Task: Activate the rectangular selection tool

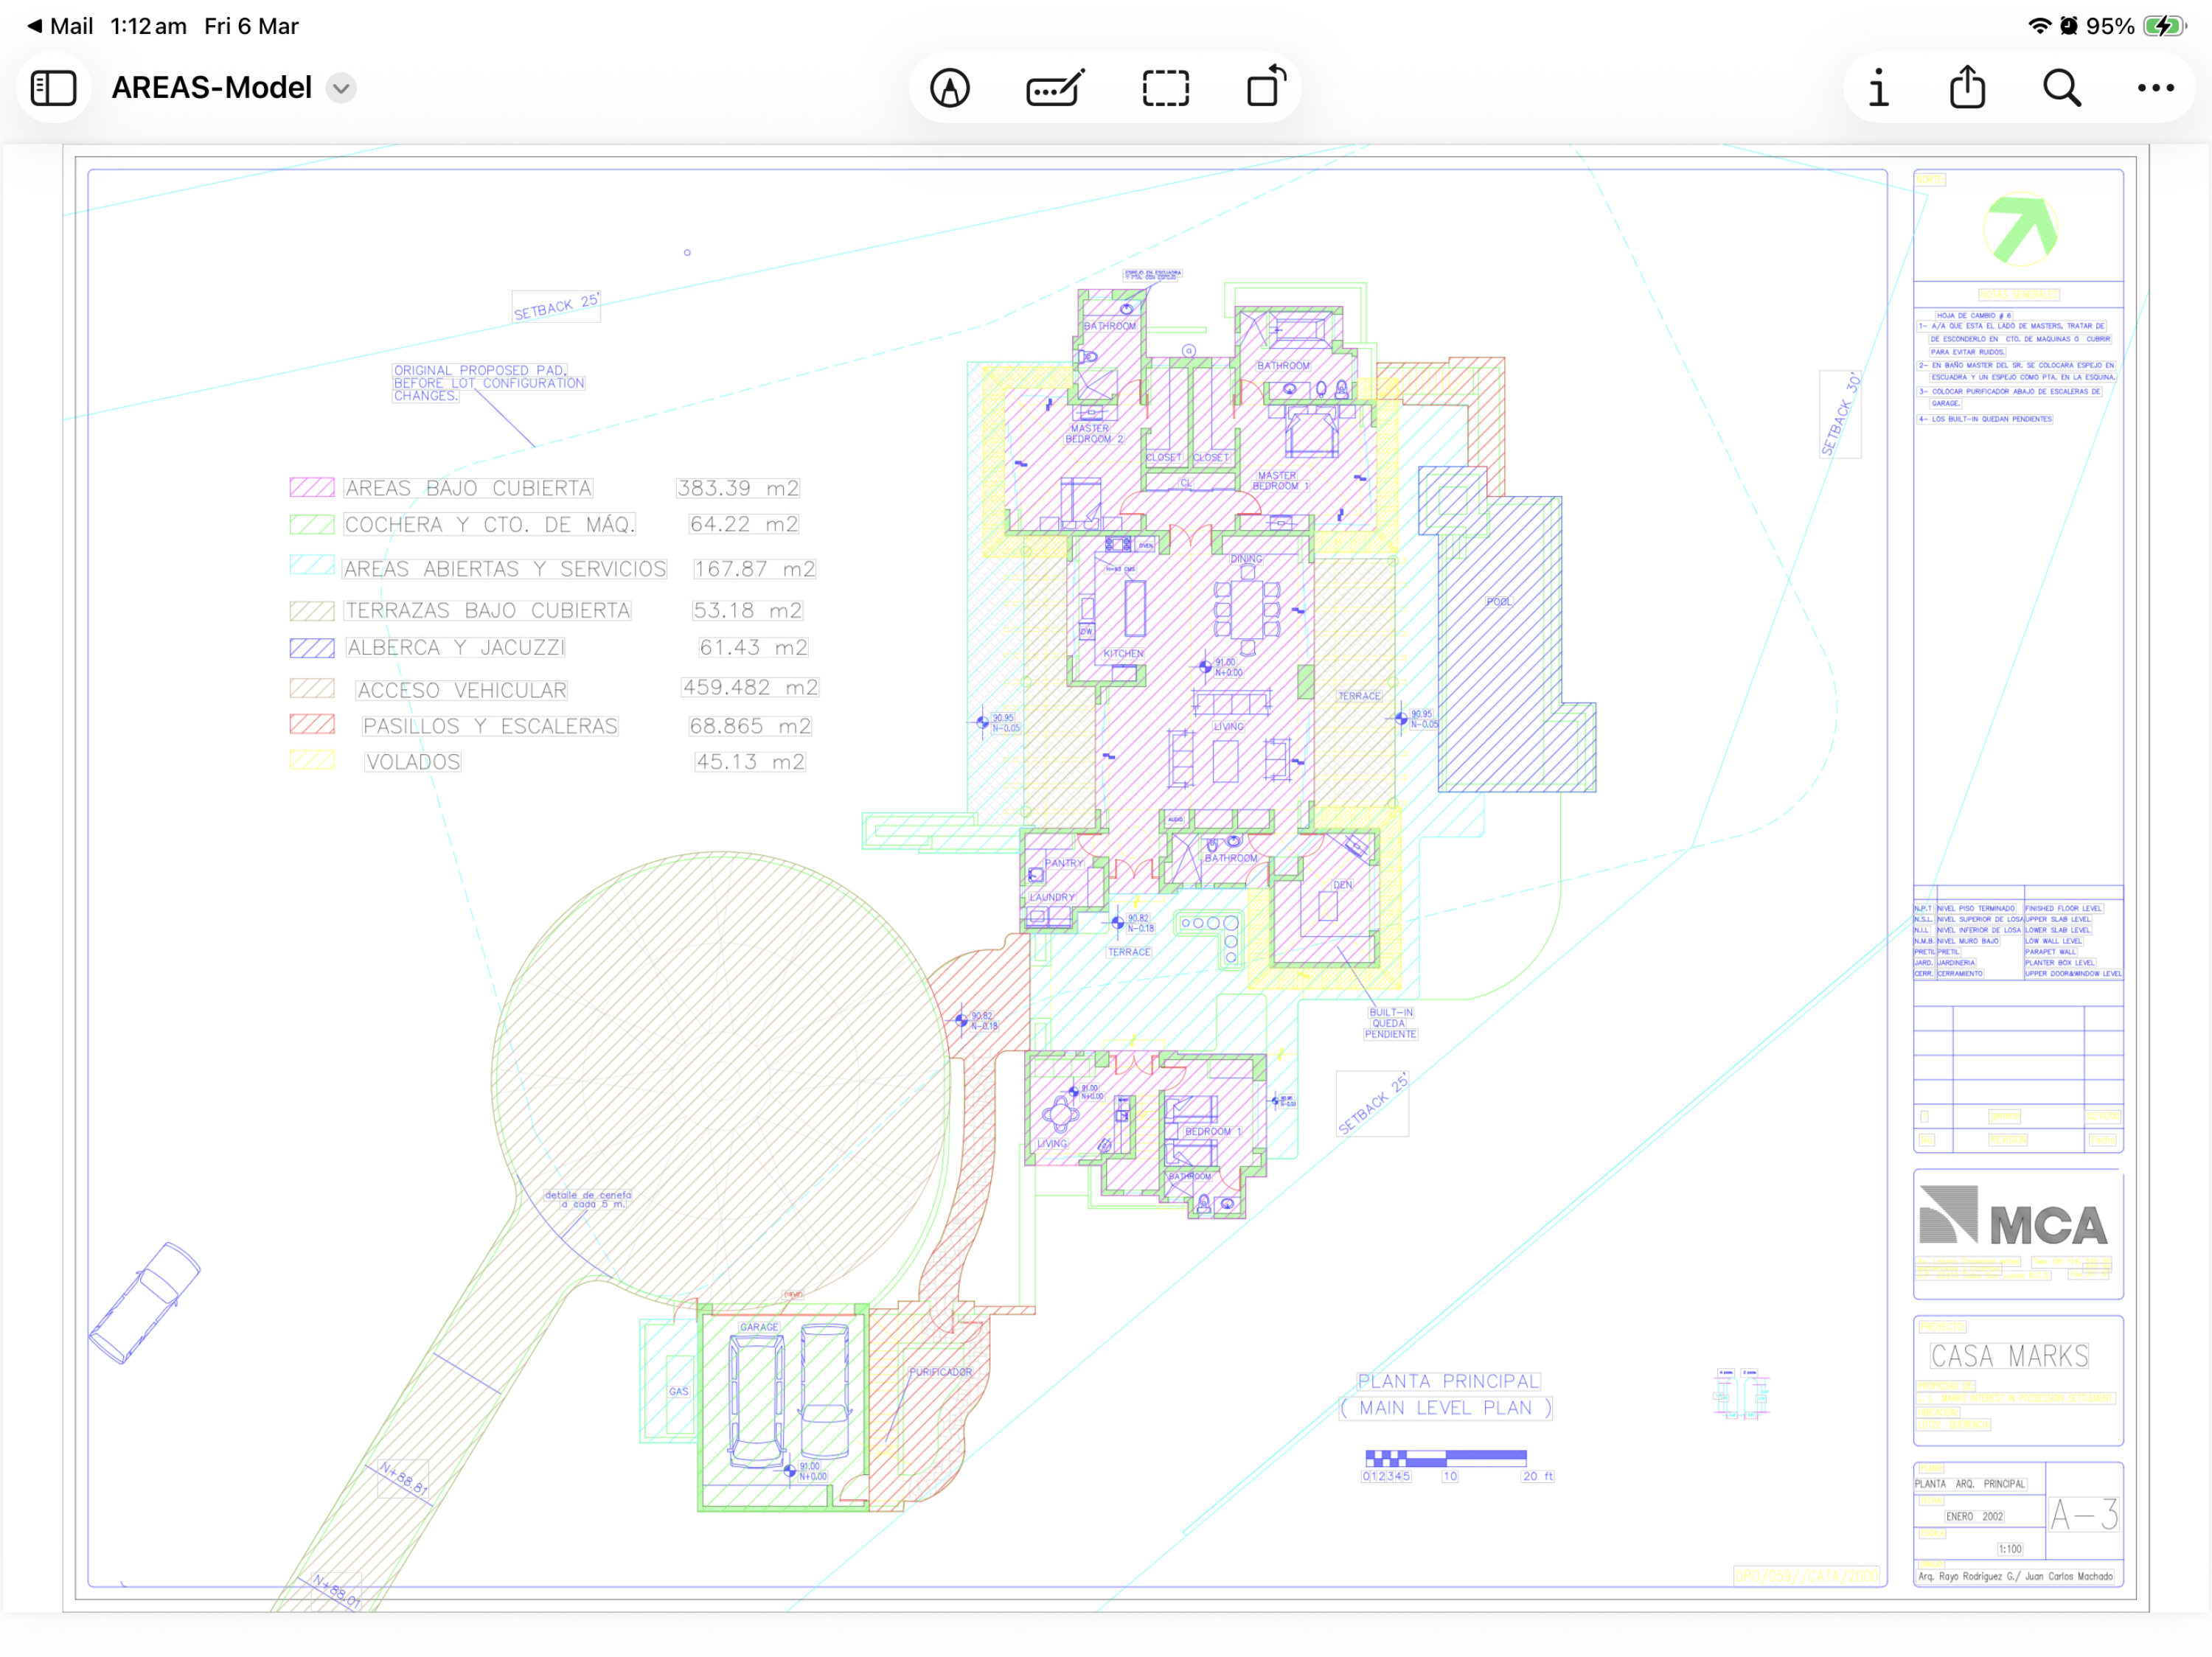Action: pos(1165,88)
